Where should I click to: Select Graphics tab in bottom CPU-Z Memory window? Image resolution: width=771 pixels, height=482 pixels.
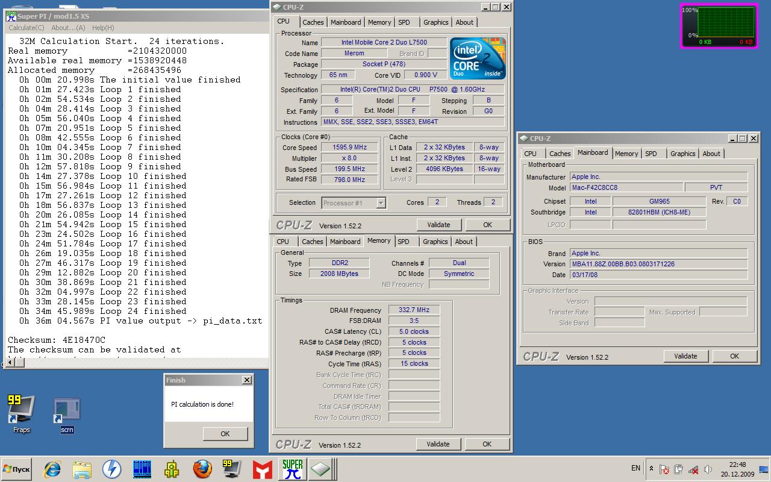[x=435, y=242]
